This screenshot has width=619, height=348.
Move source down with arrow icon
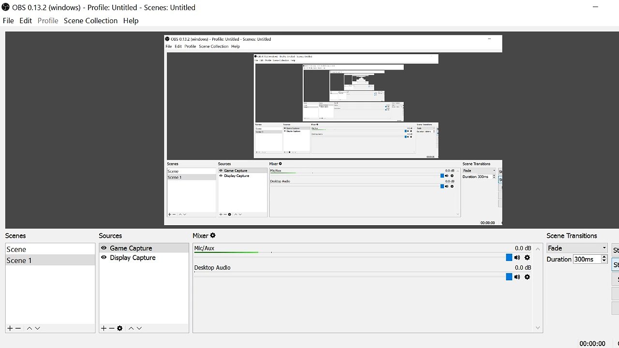click(x=139, y=328)
